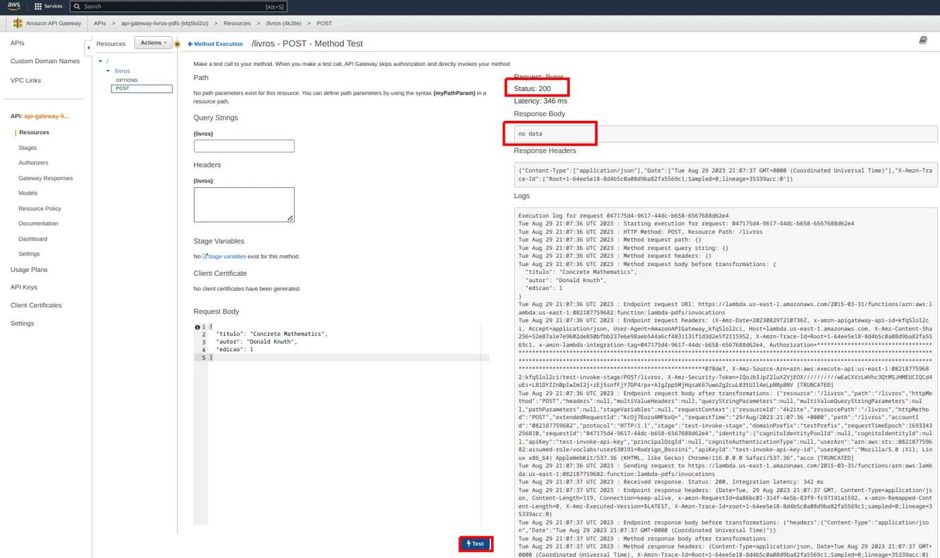The image size is (940, 558).
Task: Open Documentation in the sidebar
Action: 38,223
